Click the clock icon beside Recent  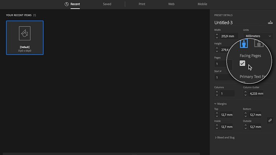tap(67, 4)
